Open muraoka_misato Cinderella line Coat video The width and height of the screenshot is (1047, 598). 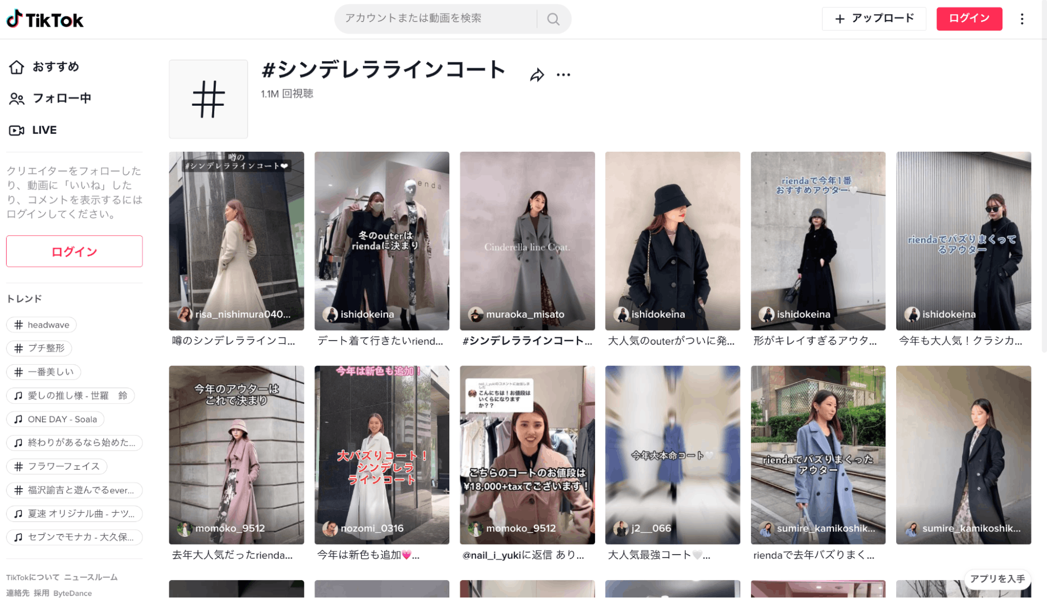pos(527,241)
